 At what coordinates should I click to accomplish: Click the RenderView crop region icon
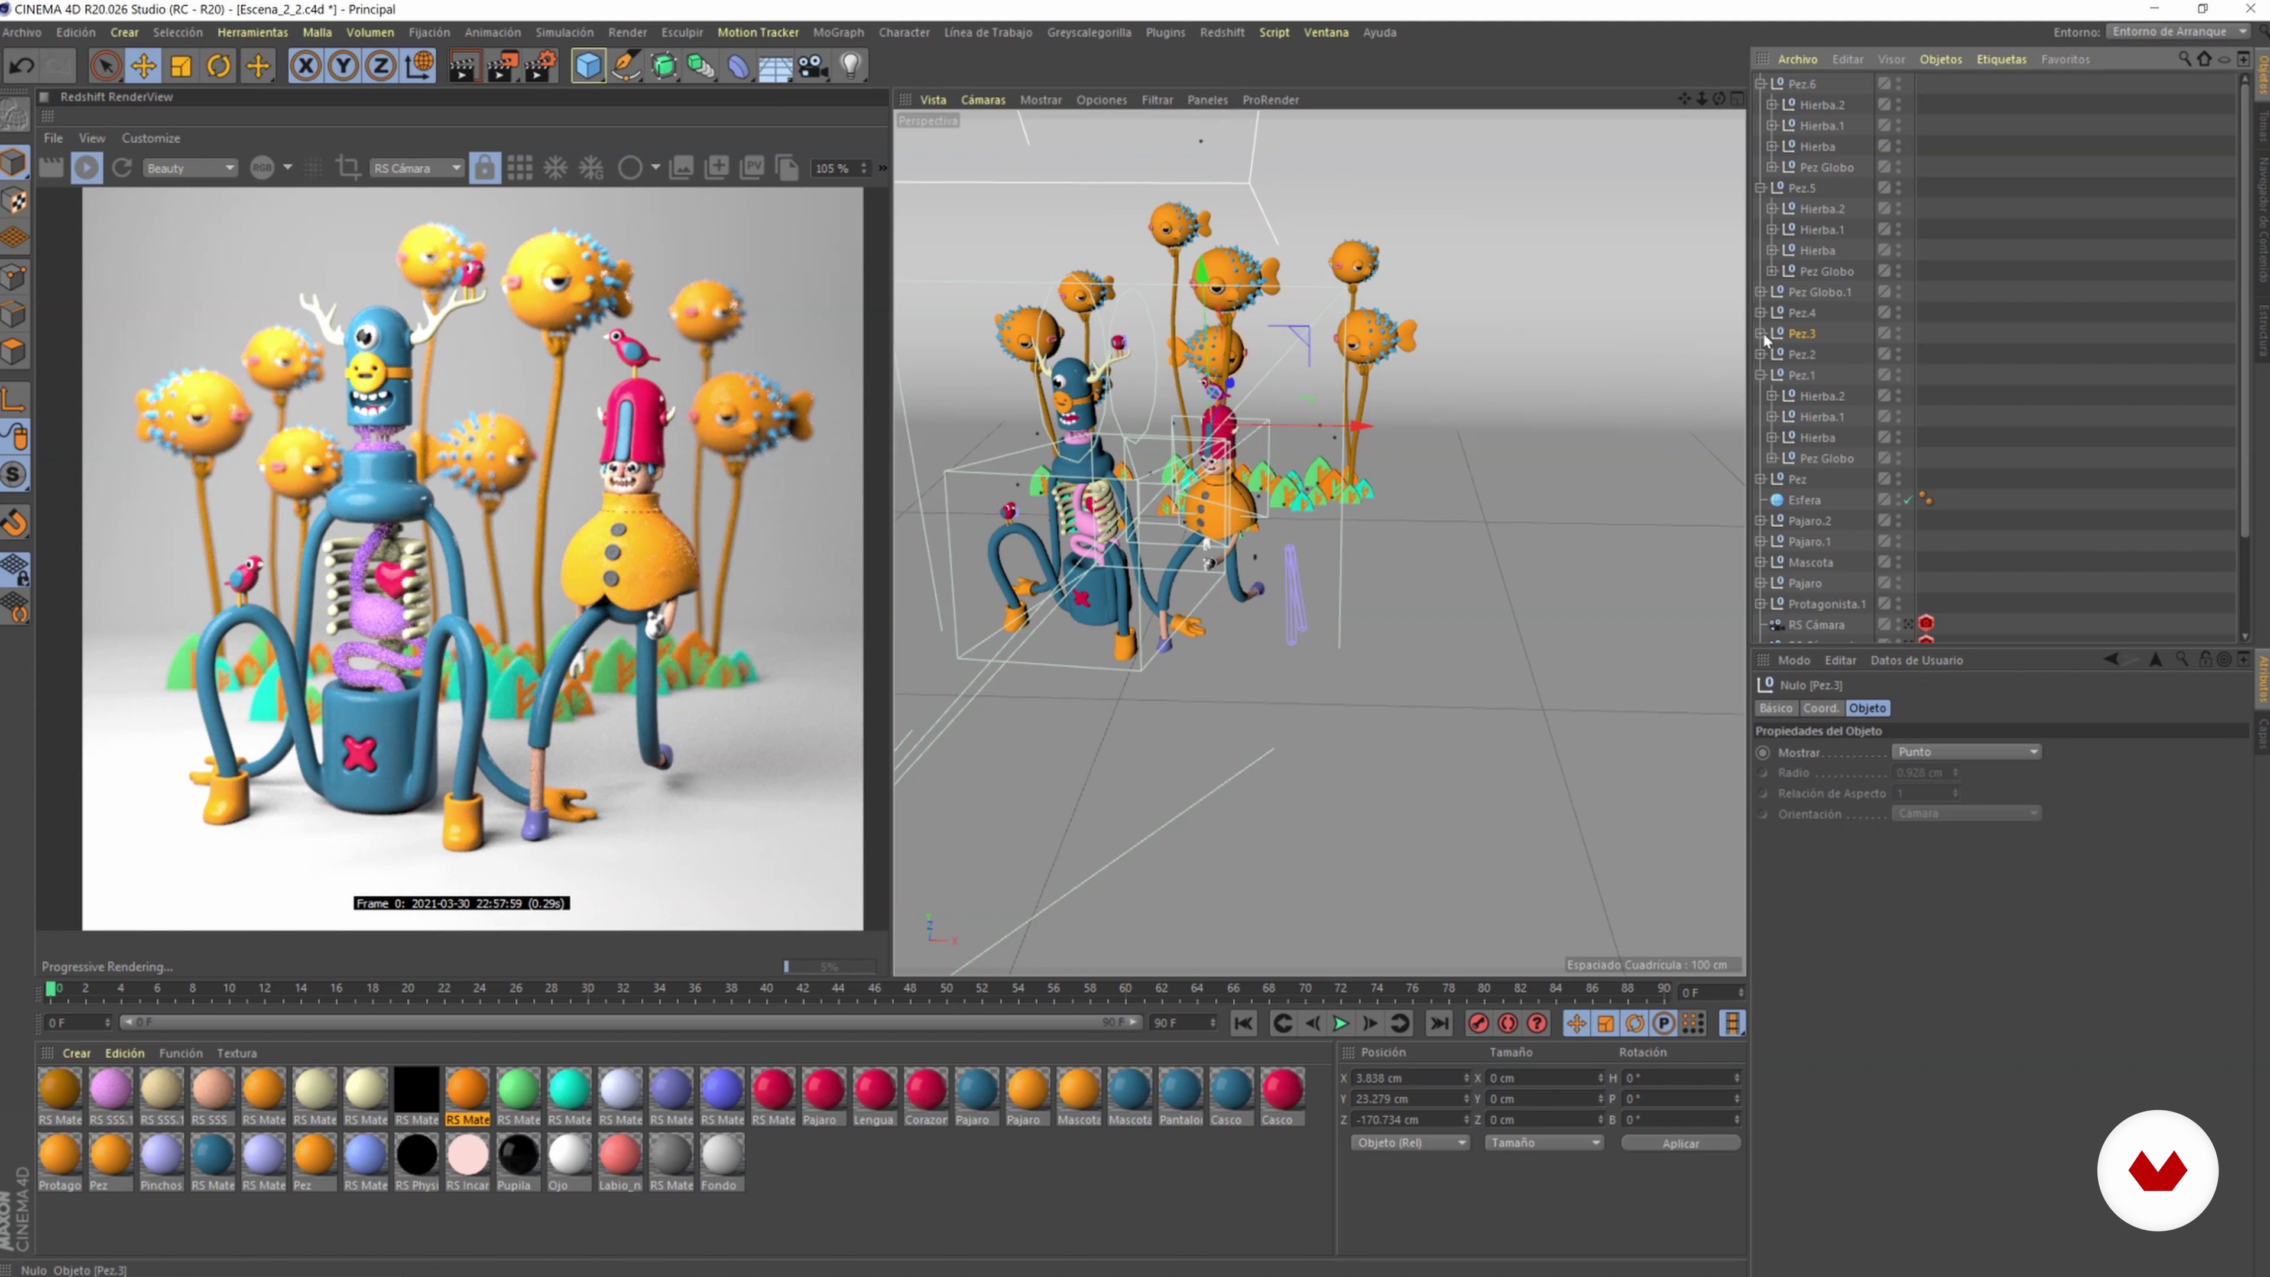[349, 168]
